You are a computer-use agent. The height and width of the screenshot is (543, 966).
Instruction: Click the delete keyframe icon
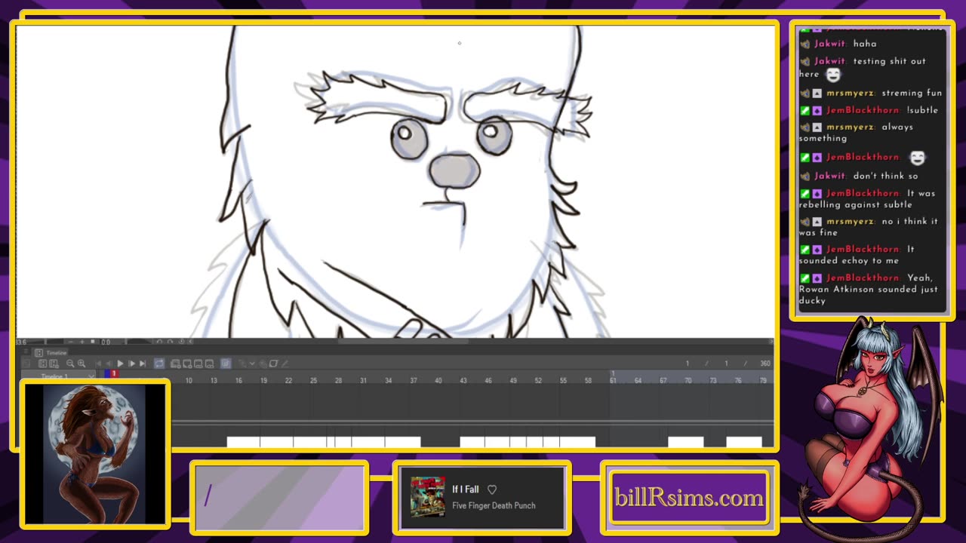pos(263,364)
